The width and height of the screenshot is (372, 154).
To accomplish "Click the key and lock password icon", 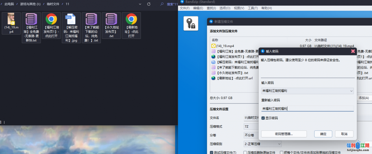I will click(x=191, y=23).
